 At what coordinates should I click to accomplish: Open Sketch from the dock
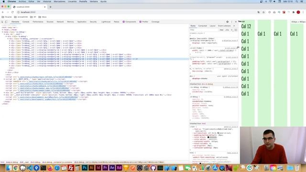126,168
